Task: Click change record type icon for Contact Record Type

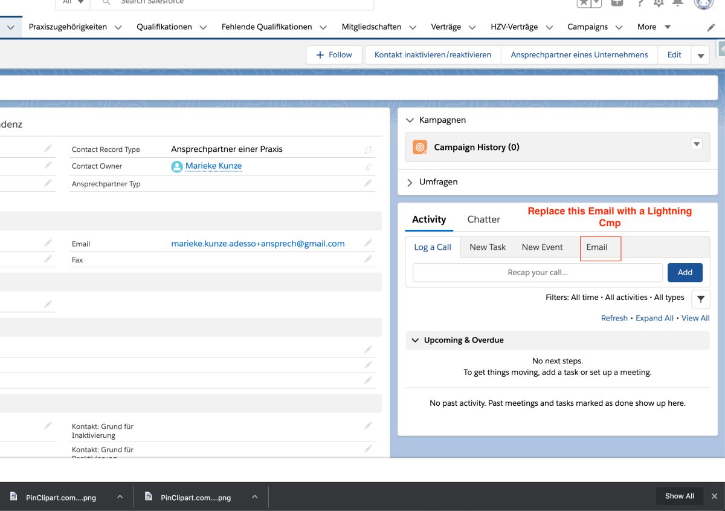Action: coord(368,149)
